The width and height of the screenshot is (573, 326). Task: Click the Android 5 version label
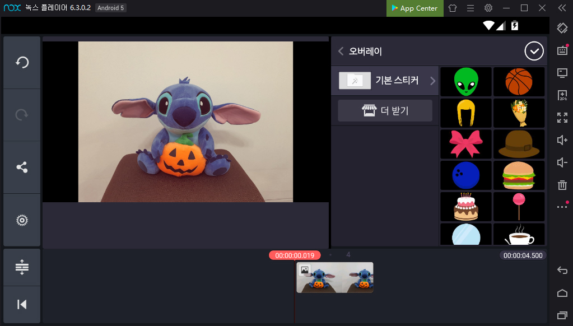[111, 8]
